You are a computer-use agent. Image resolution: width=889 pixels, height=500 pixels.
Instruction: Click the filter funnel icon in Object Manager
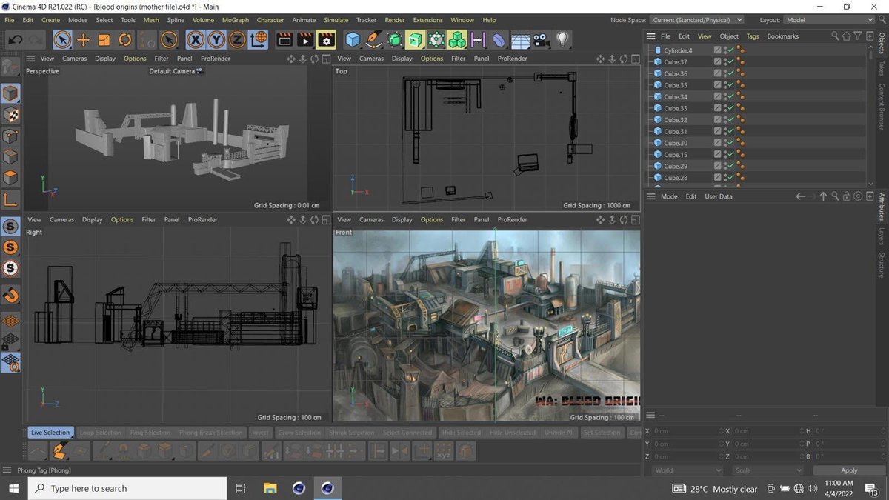[x=857, y=36]
